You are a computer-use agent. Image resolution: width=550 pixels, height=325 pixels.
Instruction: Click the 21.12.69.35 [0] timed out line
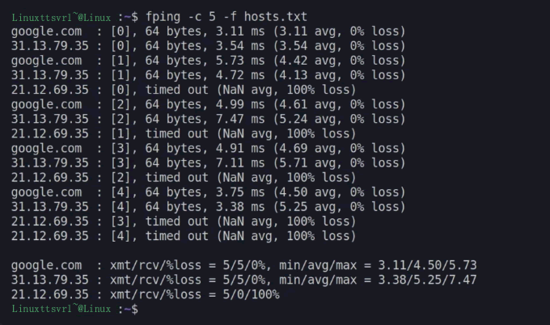183,89
